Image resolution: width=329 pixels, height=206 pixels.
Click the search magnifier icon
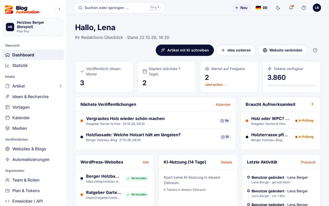tap(80, 8)
